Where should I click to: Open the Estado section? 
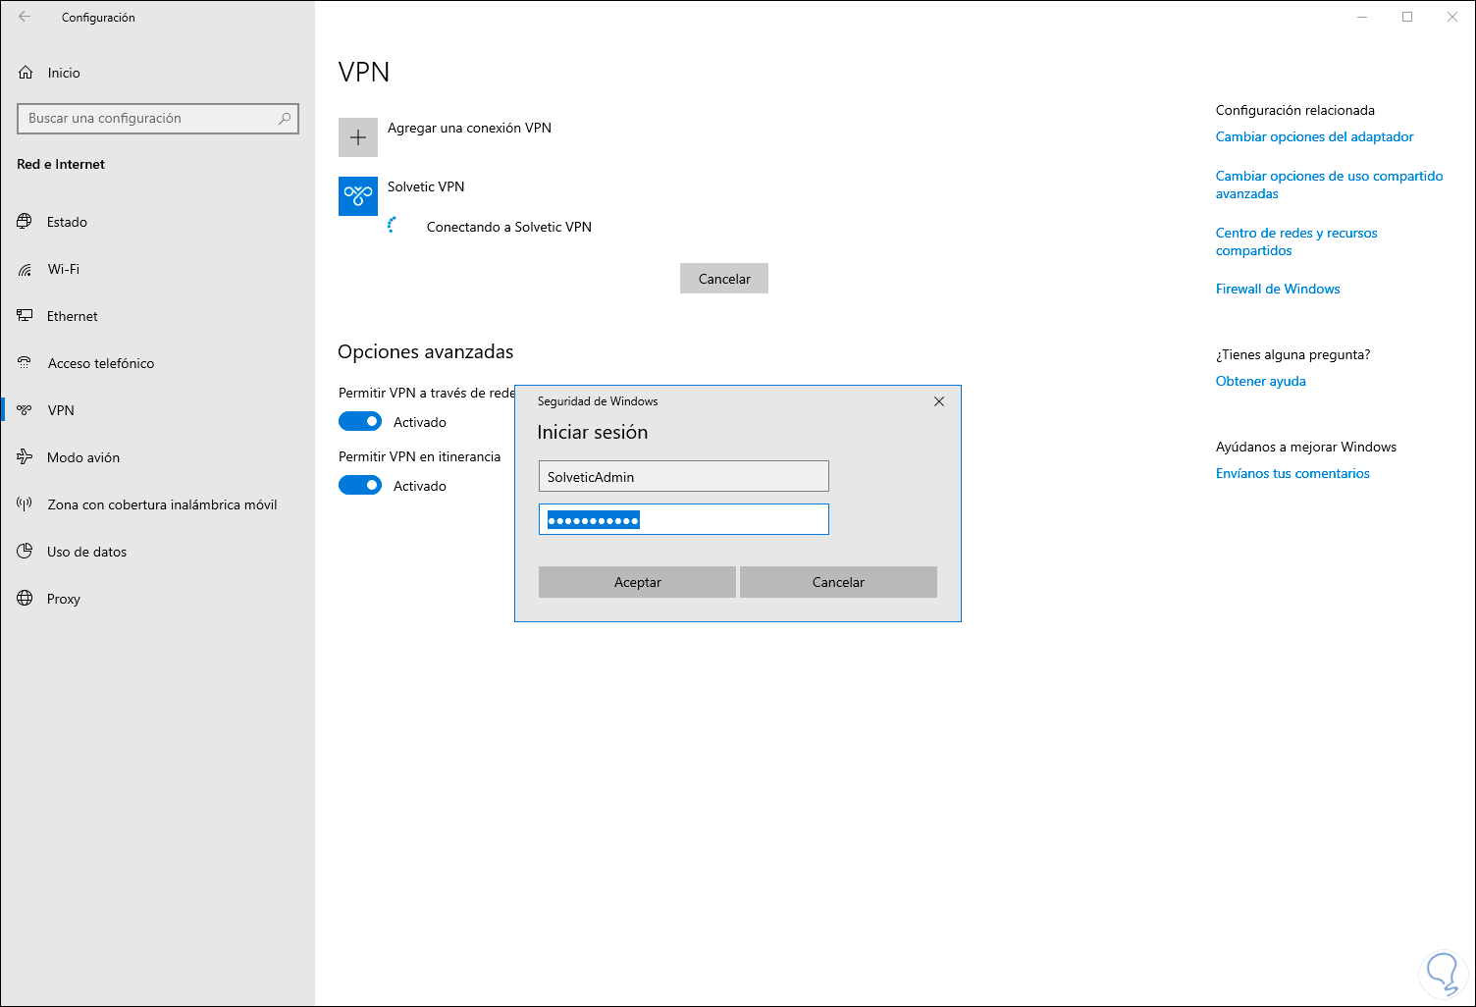[67, 222]
